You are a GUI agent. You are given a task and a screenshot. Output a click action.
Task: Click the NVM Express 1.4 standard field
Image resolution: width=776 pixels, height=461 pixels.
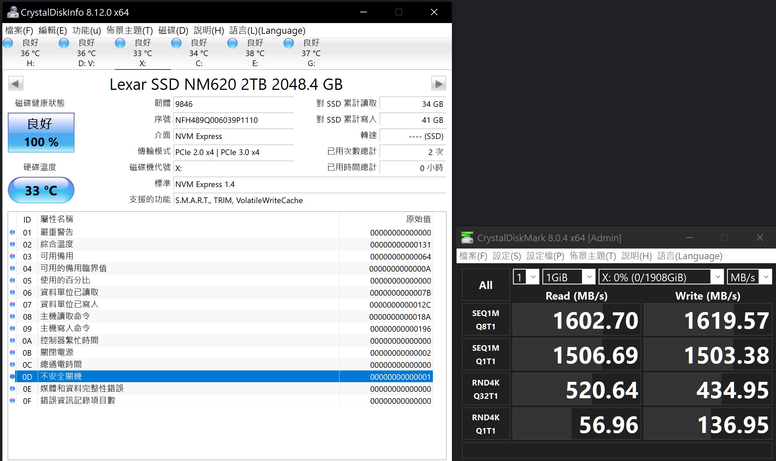click(310, 184)
